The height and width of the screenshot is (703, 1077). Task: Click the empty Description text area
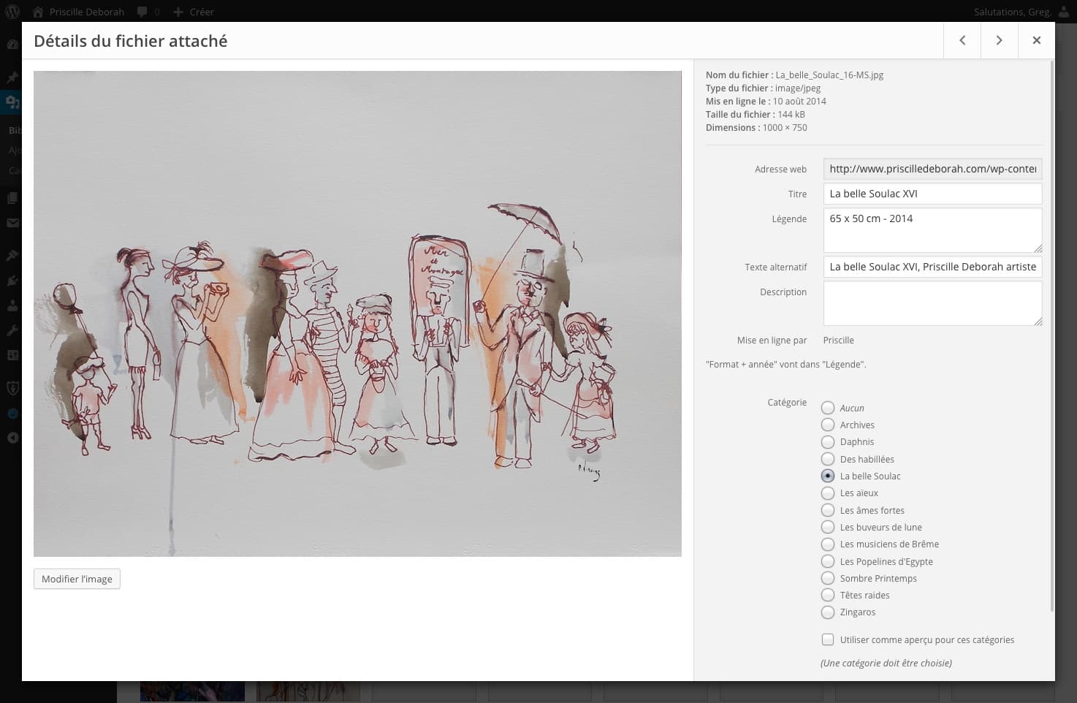click(x=932, y=303)
